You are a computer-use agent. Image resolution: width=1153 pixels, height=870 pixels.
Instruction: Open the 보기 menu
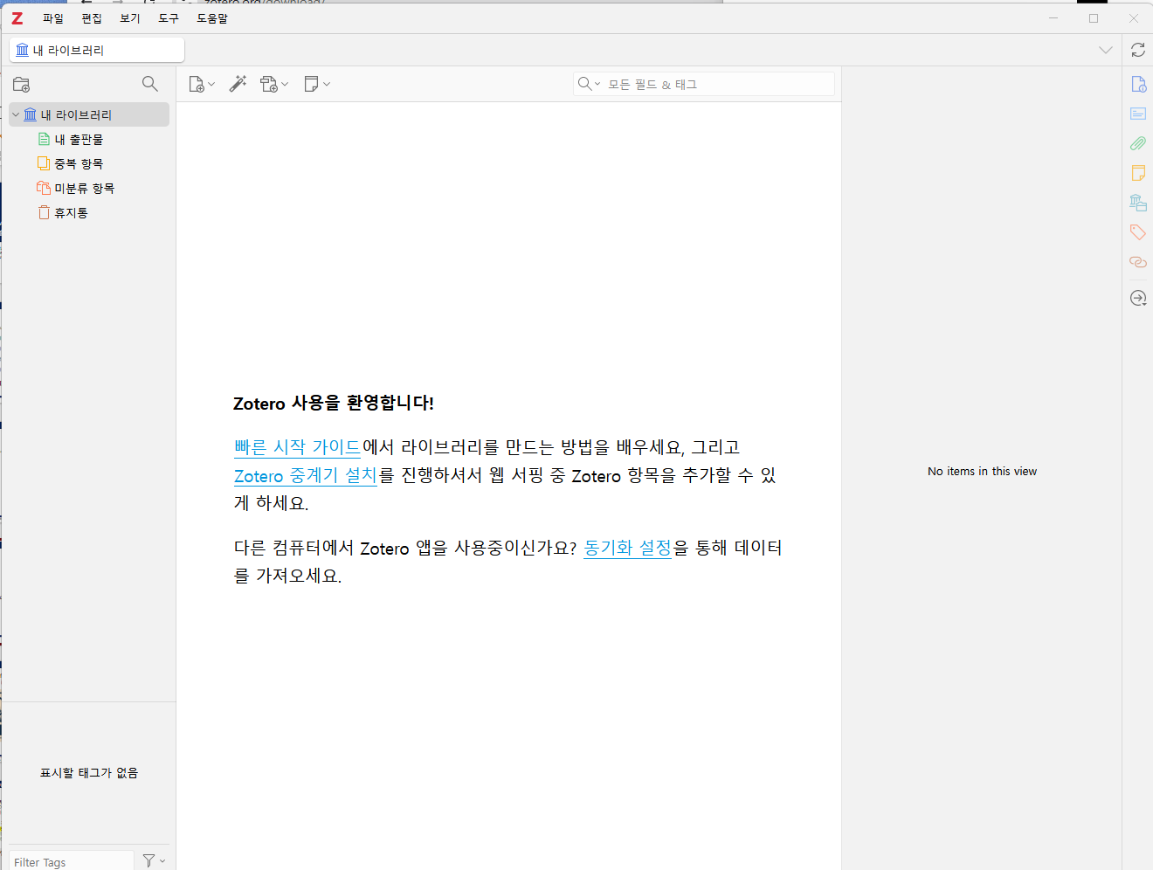[130, 18]
